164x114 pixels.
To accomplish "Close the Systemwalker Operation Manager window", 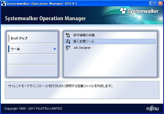I will (x=161, y=3).
